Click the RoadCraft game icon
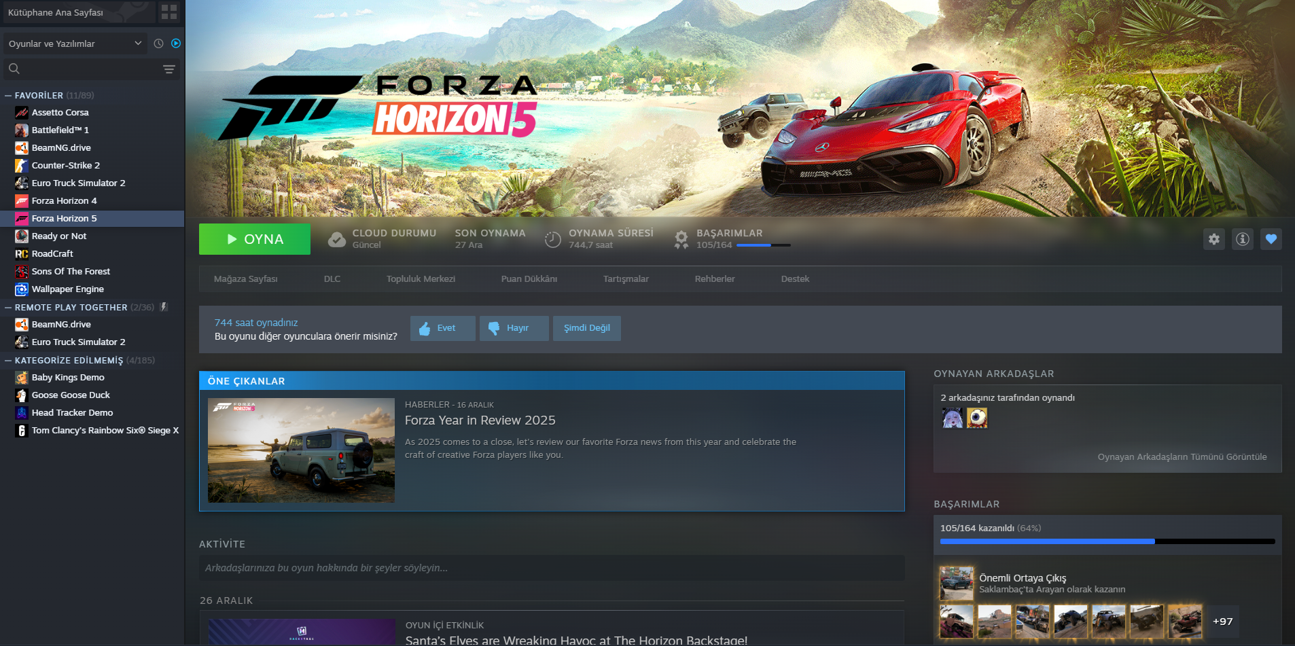1295x646 pixels. 22,254
